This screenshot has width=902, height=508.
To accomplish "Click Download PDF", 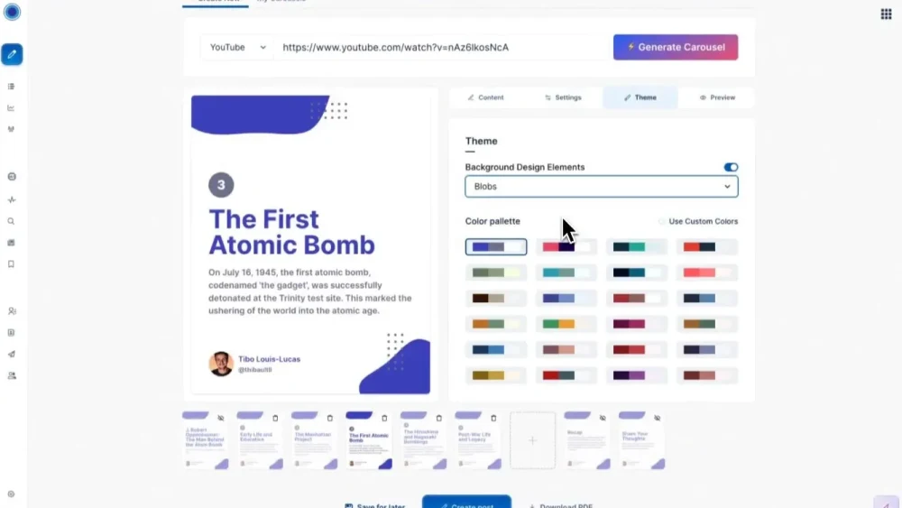I will pos(560,504).
